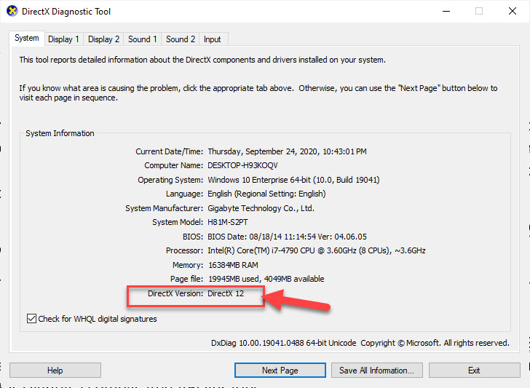Click the 'System Information' group label

(60, 133)
